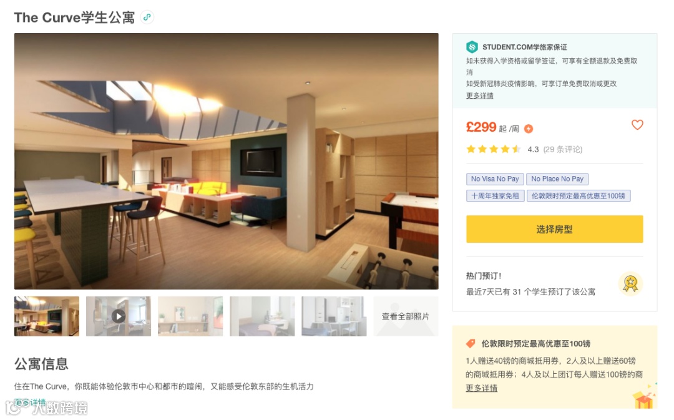Click the orange discount tag icon
The width and height of the screenshot is (674, 420).
click(x=471, y=343)
